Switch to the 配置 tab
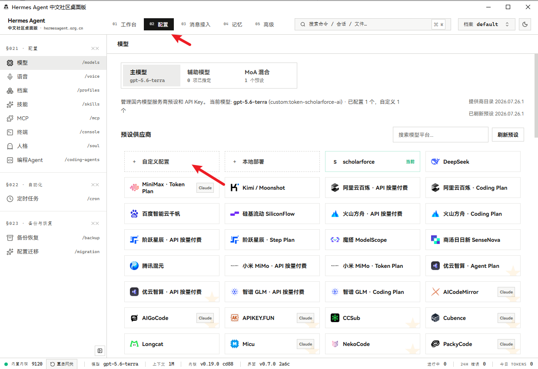 pyautogui.click(x=159, y=24)
